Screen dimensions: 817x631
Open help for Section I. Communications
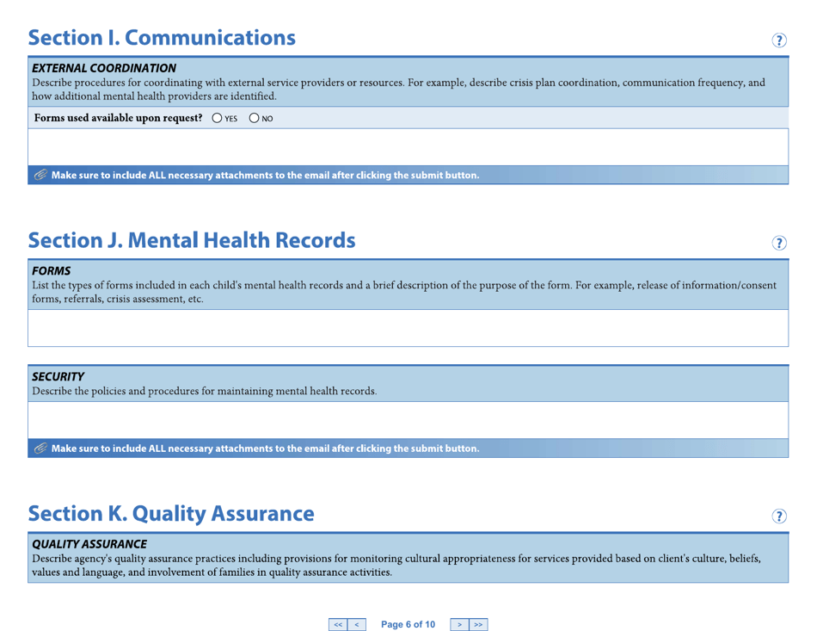click(x=779, y=40)
